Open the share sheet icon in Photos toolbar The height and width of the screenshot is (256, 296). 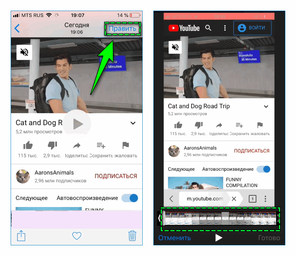point(21,235)
